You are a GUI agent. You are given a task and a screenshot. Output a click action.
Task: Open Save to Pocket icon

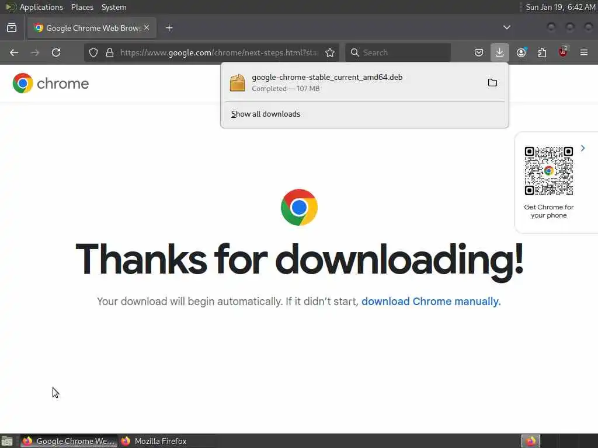479,52
